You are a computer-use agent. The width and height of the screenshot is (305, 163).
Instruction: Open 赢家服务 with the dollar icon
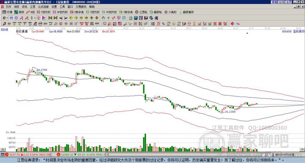(186, 12)
